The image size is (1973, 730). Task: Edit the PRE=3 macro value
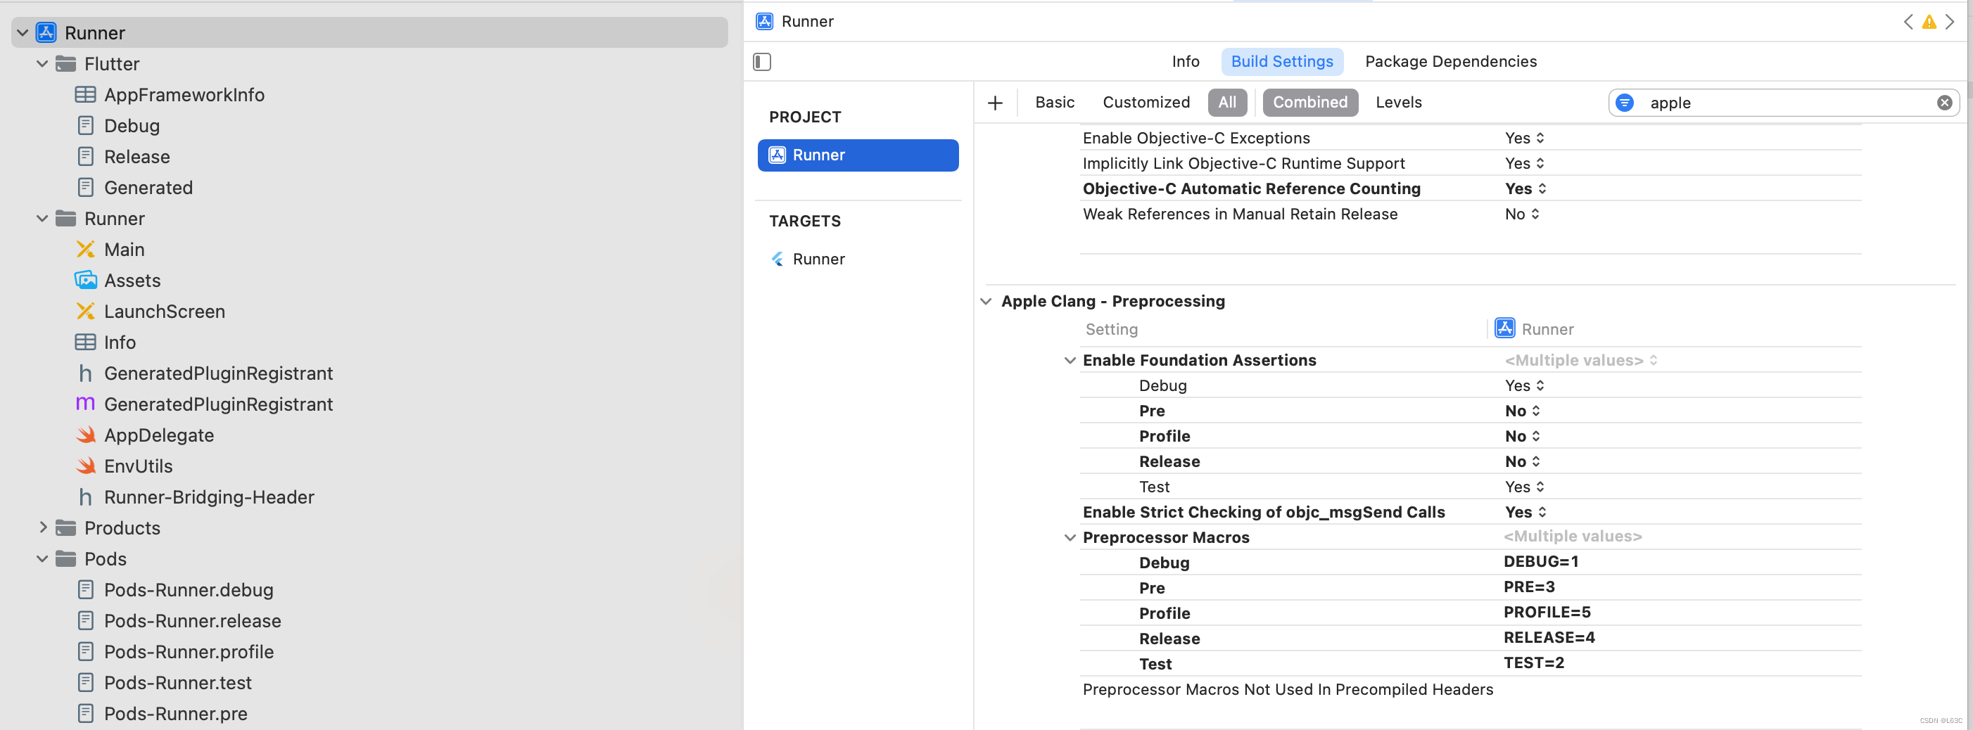(1529, 587)
